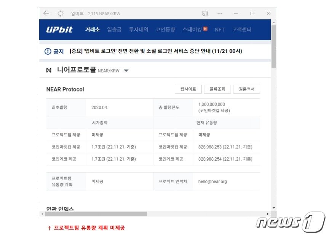Go back with the browser back arrow
This screenshot has width=329, height=237.
click(46, 13)
